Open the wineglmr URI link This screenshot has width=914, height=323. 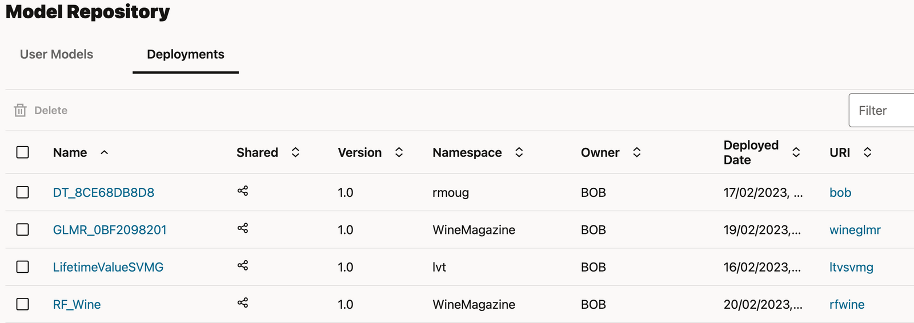click(855, 230)
